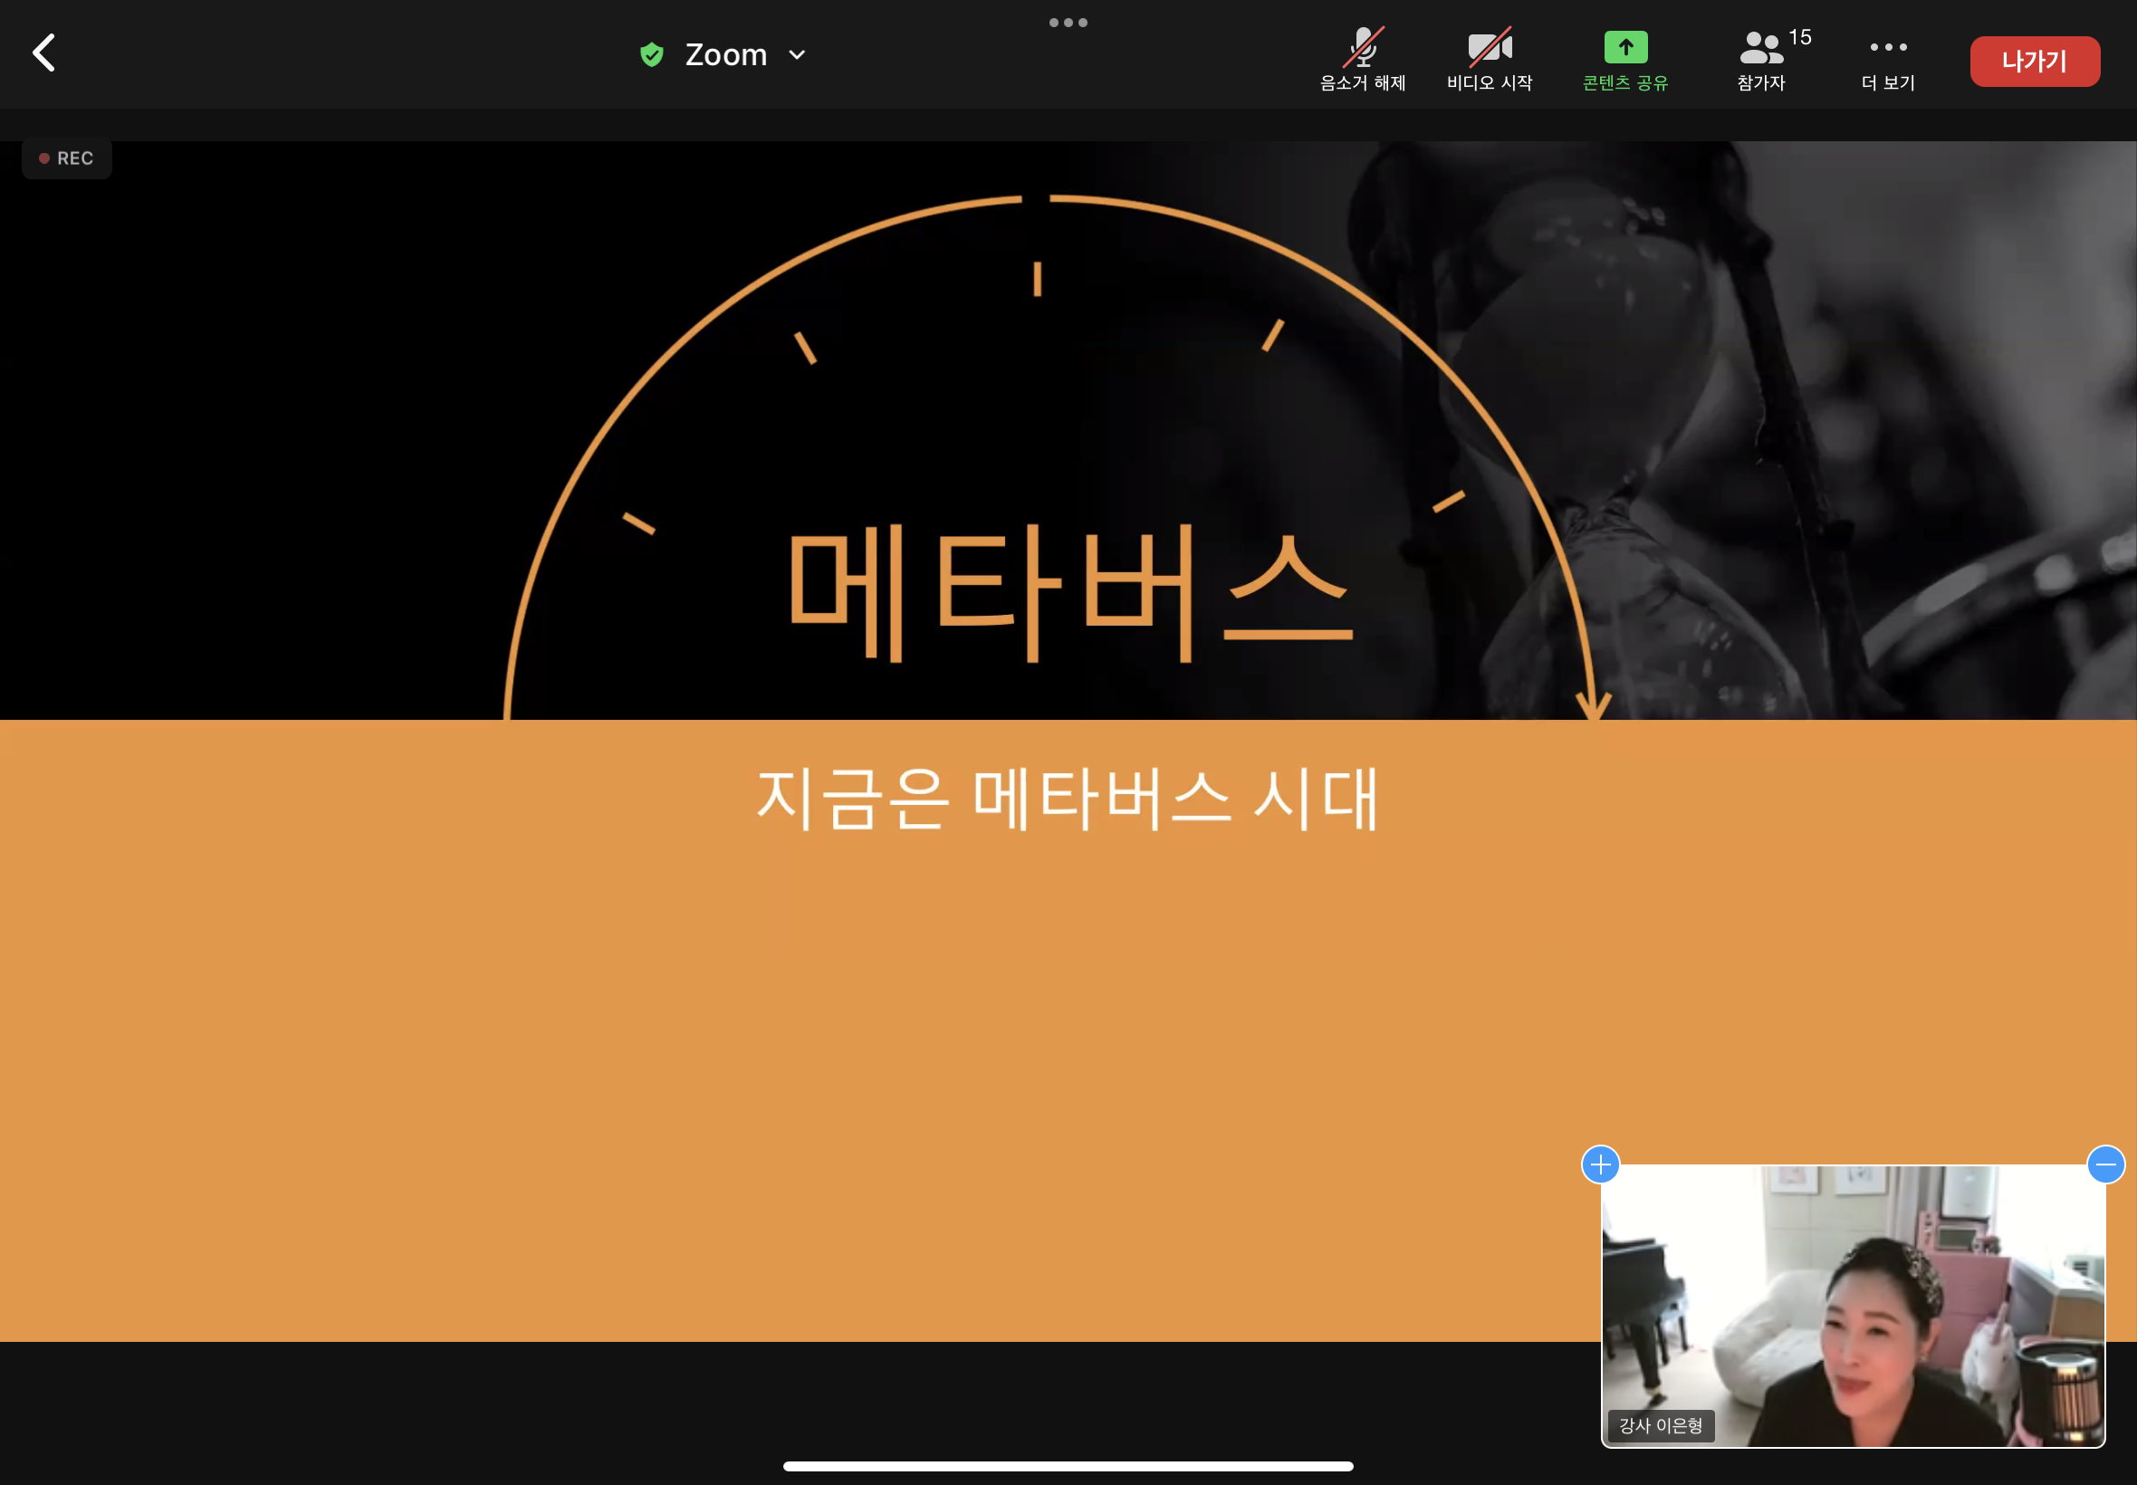This screenshot has width=2137, height=1485.
Task: Expand the Zoom meeting info dropdown
Action: click(x=796, y=55)
